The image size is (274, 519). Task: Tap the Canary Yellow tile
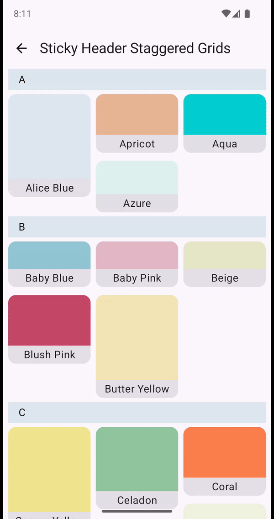pos(49,470)
